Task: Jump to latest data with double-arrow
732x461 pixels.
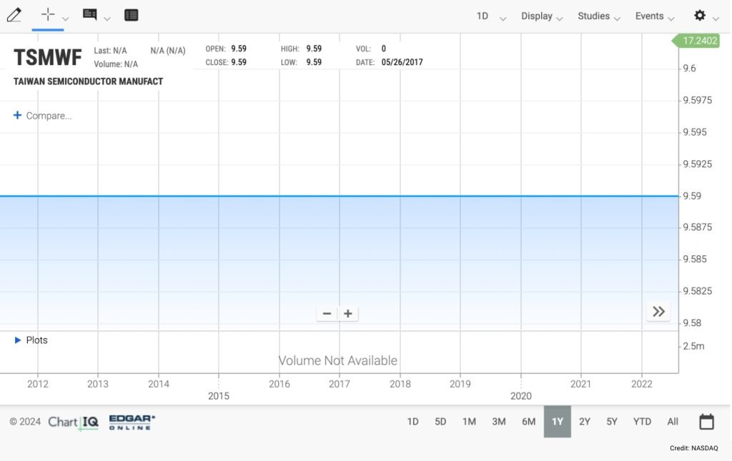Action: point(658,311)
